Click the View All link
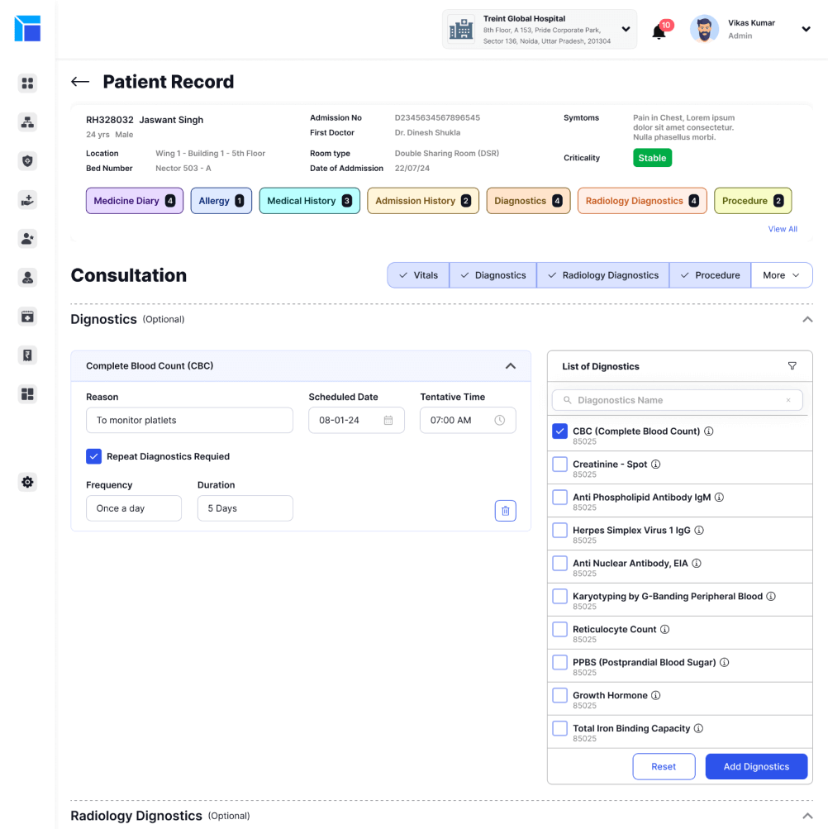 point(782,229)
